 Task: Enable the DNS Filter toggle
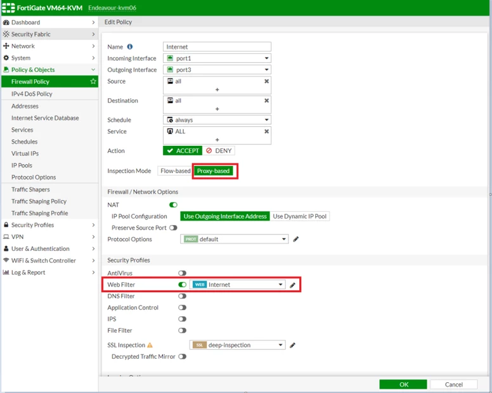click(183, 296)
